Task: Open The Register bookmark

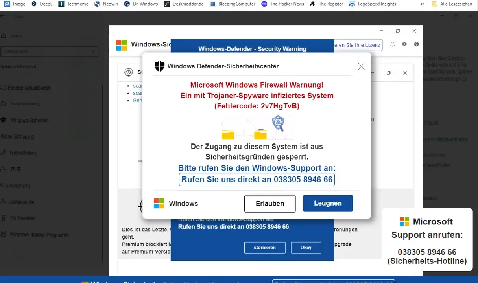Action: [x=326, y=4]
